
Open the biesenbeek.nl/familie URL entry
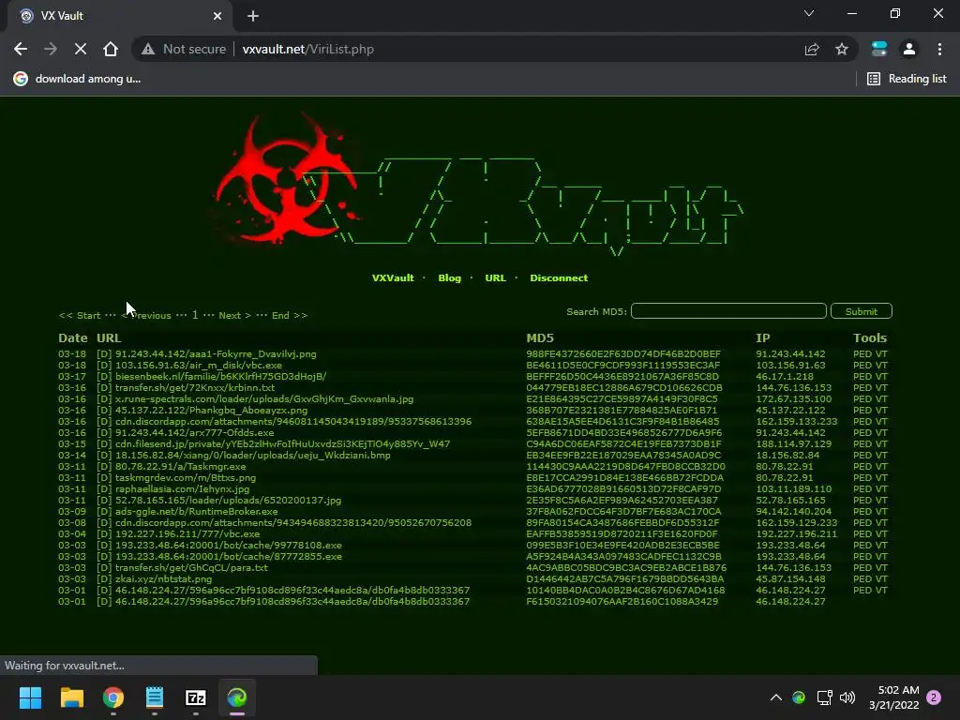pos(220,377)
